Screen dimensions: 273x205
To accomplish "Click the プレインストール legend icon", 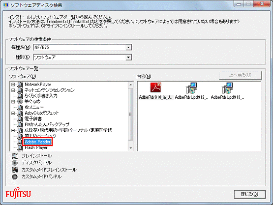I will click(x=15, y=156).
